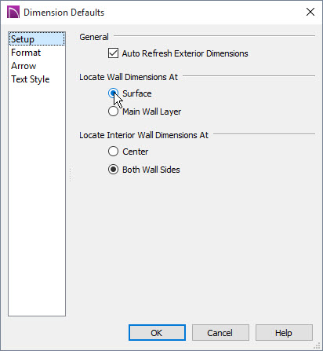Uncheck the Auto Refresh Exterior Dimensions checkbox

click(113, 53)
